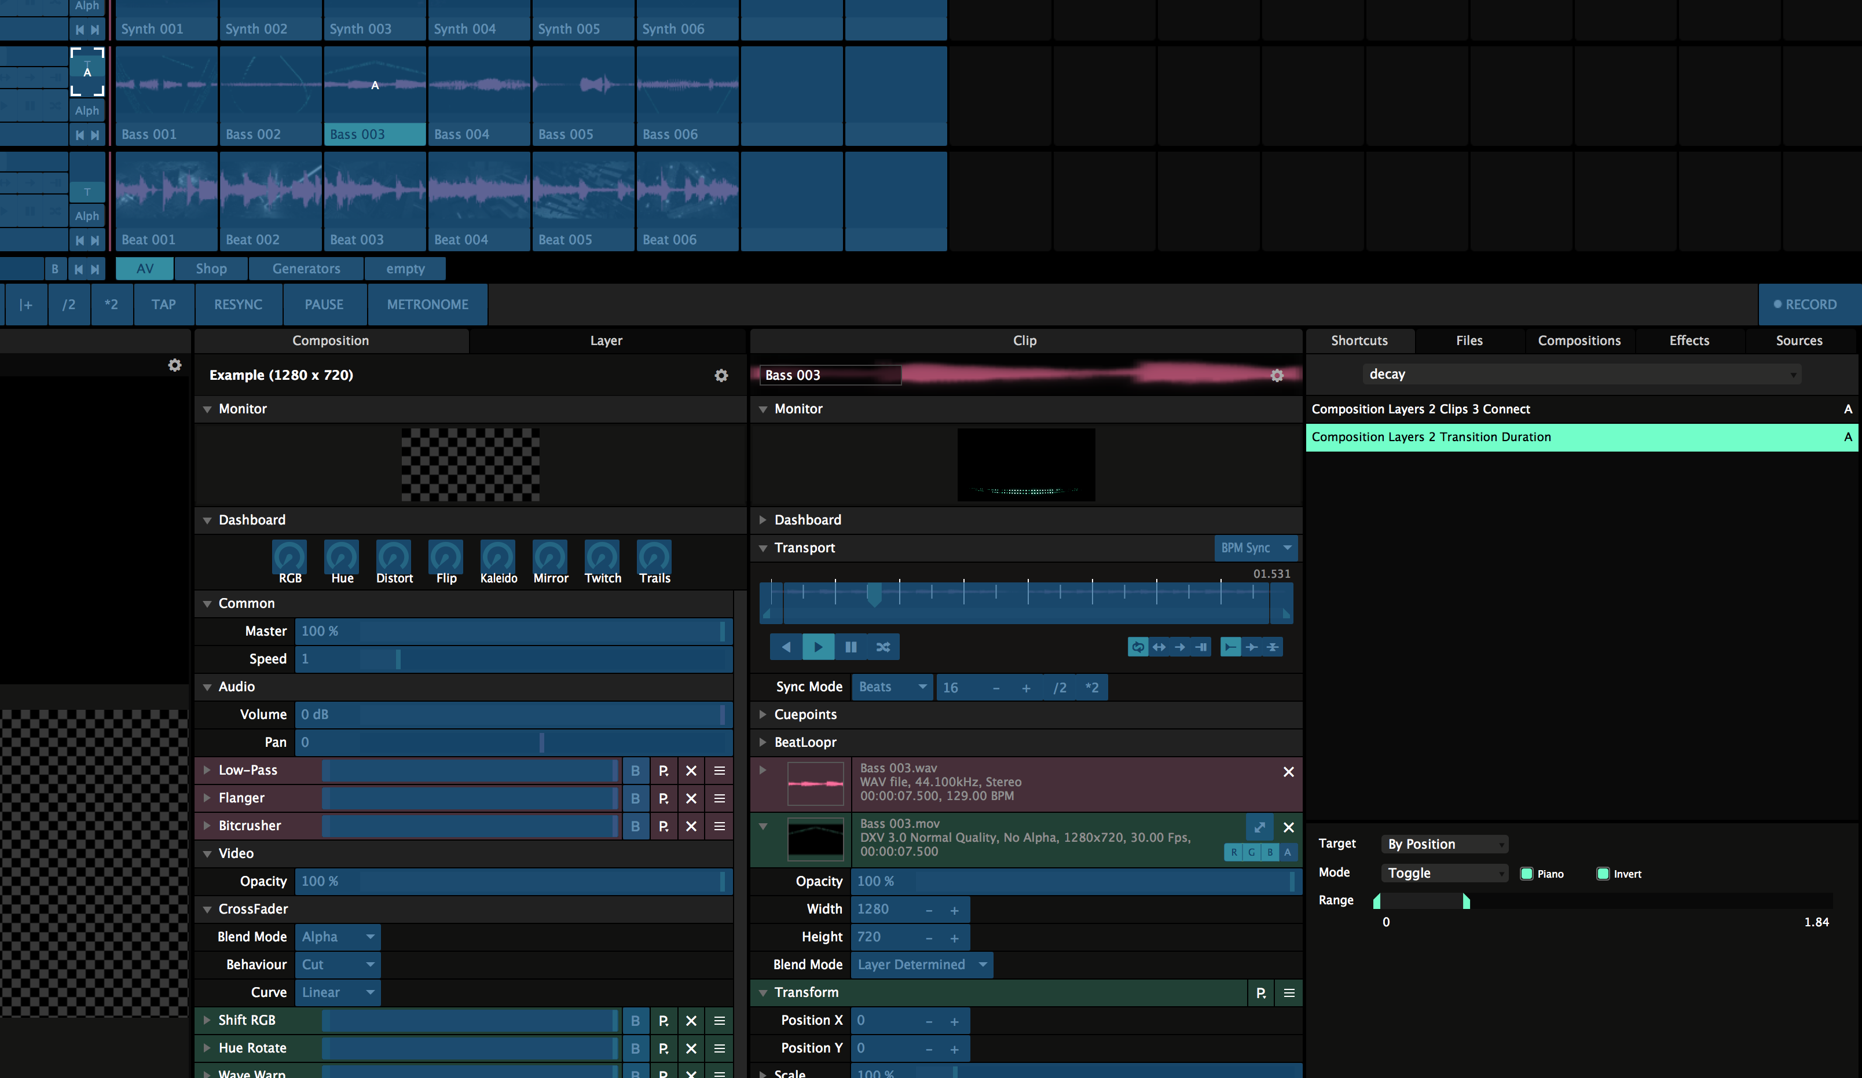Play clip backwards in Transport

coord(786,647)
